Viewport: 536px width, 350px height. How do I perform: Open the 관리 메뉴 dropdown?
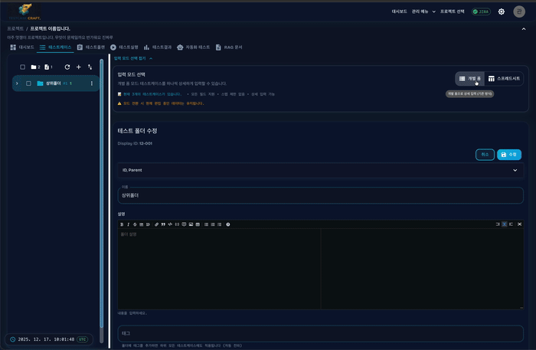(423, 11)
